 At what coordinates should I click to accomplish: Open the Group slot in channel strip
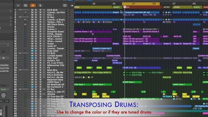pos(4,85)
